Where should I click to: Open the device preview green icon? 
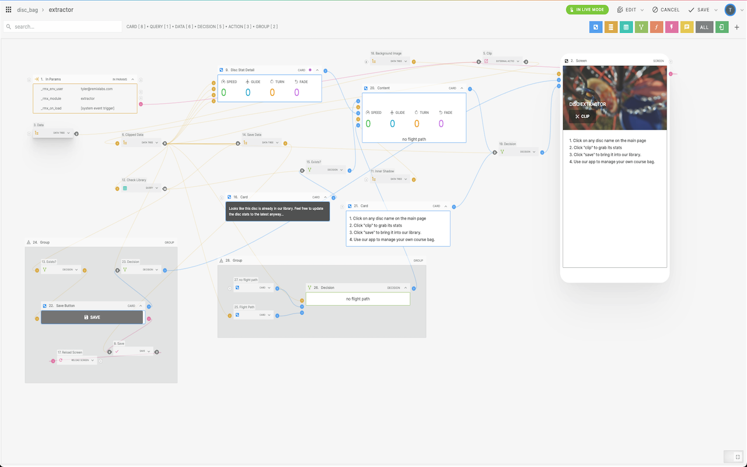722,27
